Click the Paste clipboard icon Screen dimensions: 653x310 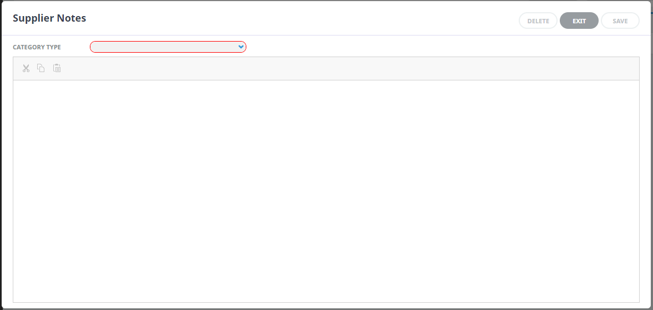(57, 69)
